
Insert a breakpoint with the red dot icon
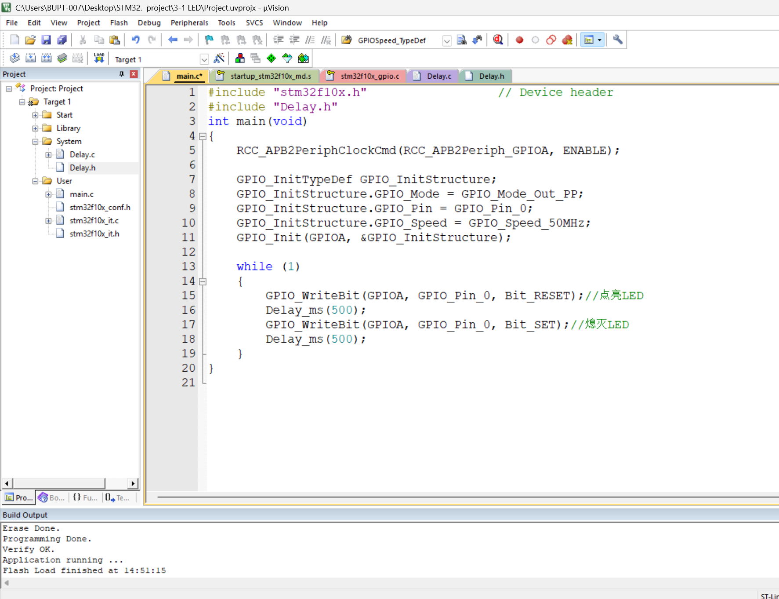click(x=519, y=40)
